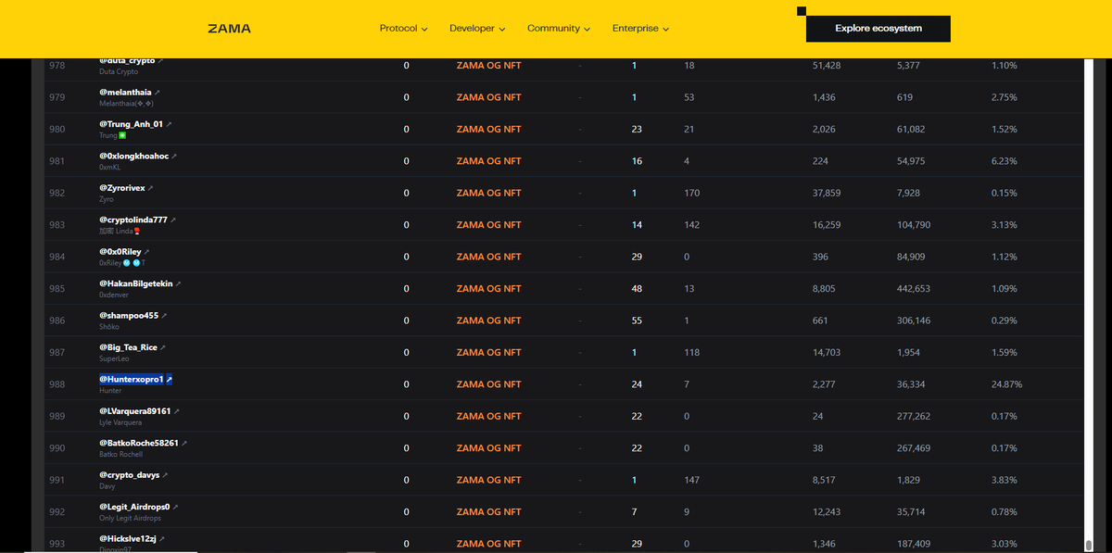Image resolution: width=1112 pixels, height=553 pixels.
Task: Expand the Developer menu
Action: (x=477, y=29)
